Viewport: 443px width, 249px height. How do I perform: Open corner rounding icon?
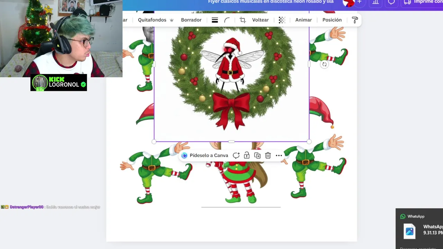coord(227,20)
